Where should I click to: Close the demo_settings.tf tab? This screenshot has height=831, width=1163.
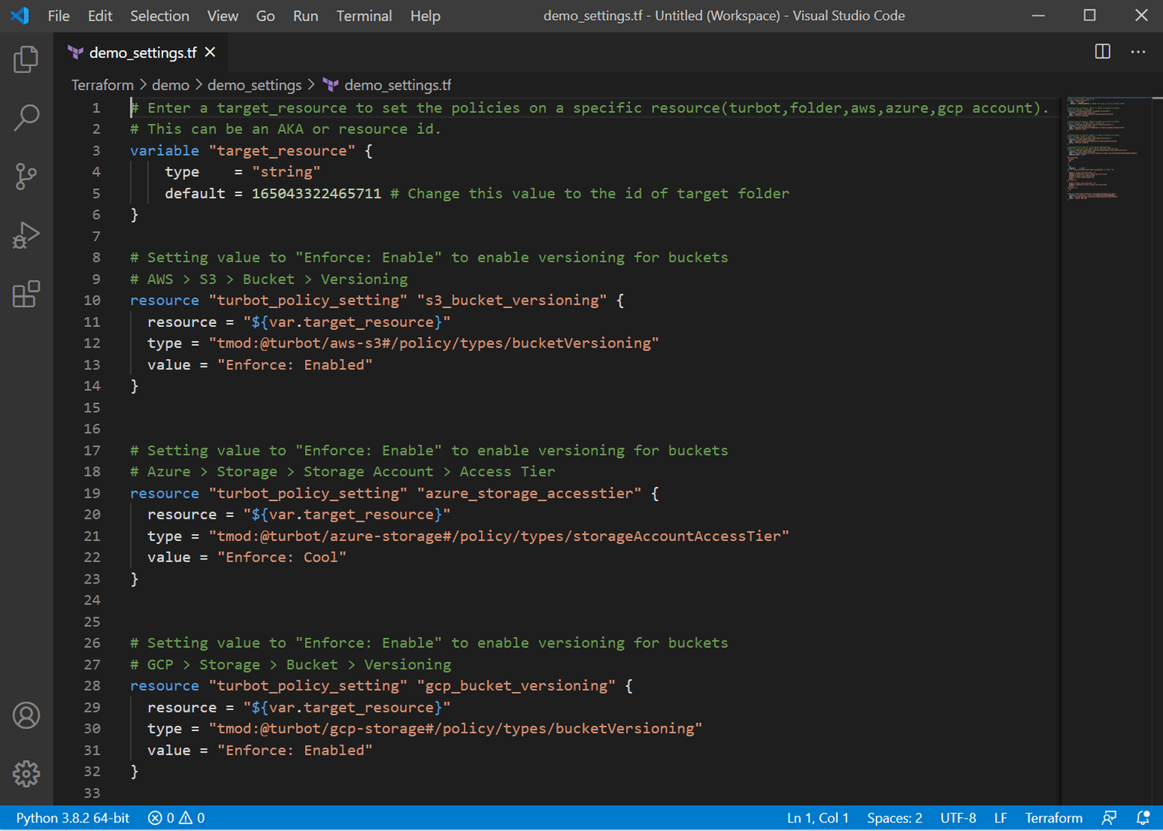[210, 52]
